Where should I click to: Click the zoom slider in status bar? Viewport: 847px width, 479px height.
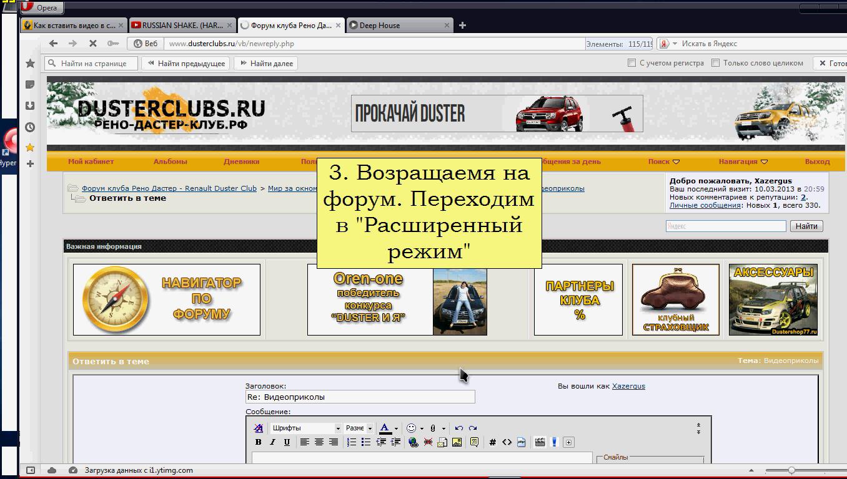tap(791, 470)
